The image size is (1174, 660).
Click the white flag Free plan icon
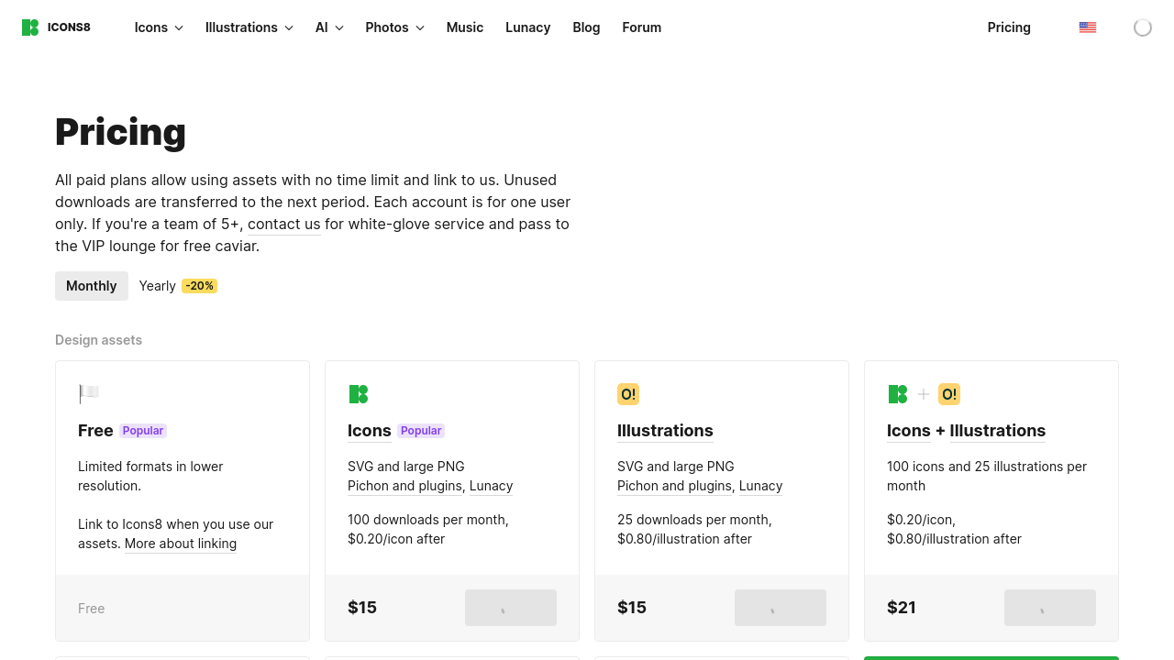[x=89, y=394]
